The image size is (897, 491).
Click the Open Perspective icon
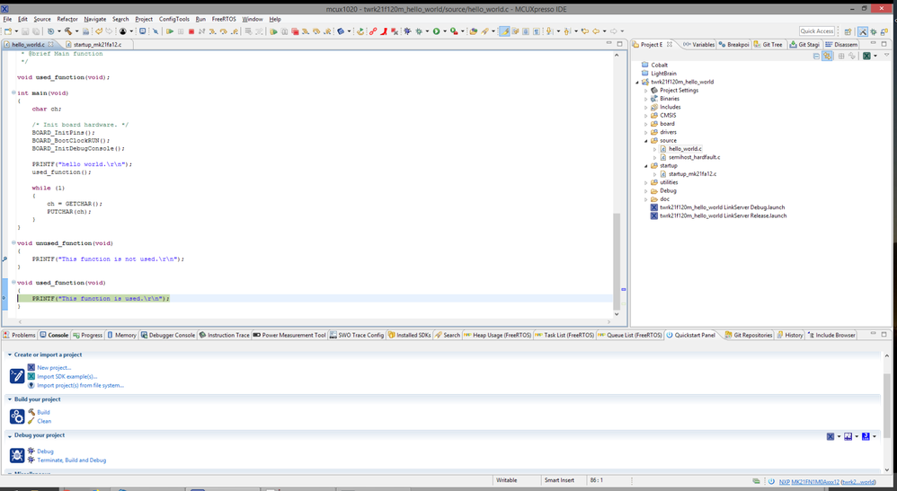click(x=848, y=31)
